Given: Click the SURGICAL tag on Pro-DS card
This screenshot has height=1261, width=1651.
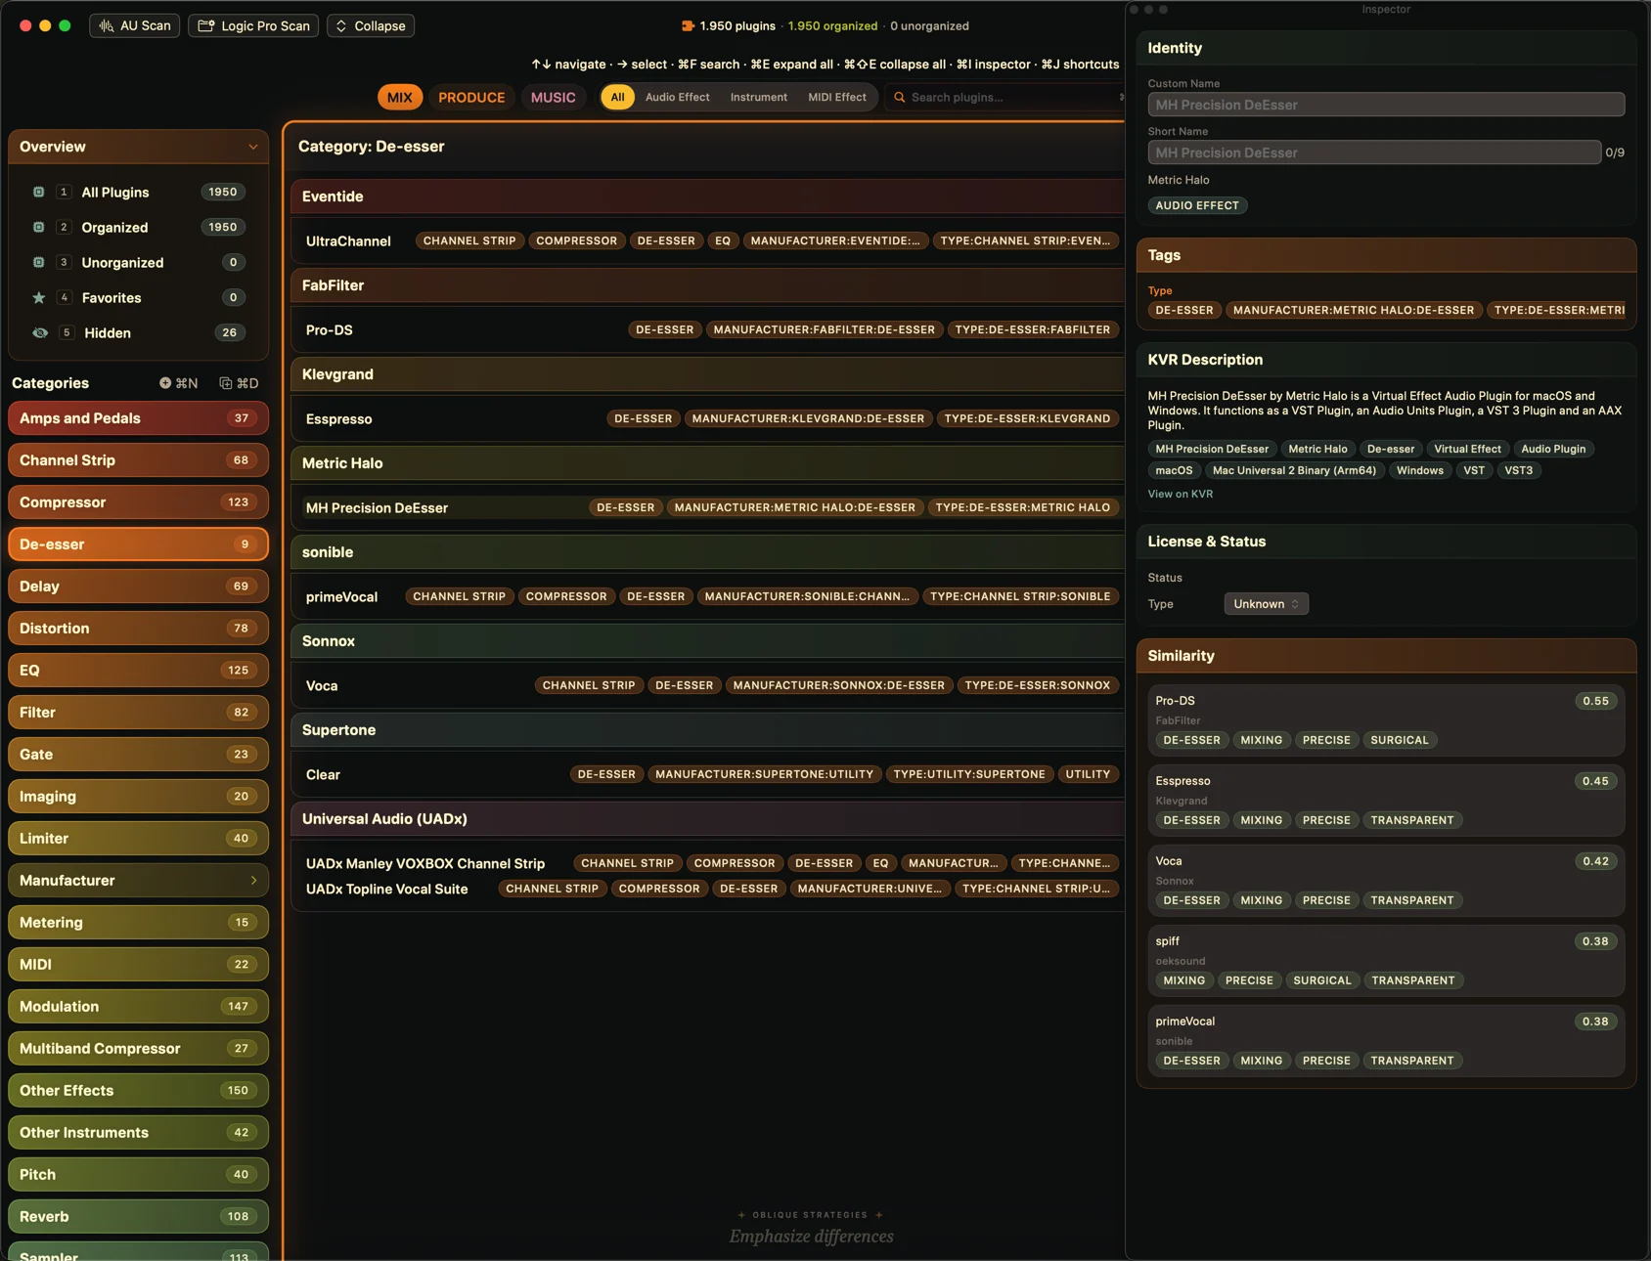Looking at the screenshot, I should pyautogui.click(x=1400, y=740).
